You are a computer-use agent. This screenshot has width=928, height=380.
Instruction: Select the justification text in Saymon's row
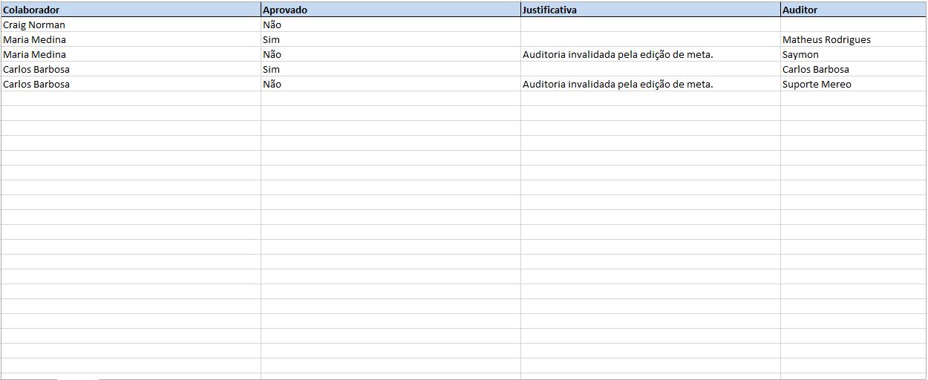pos(618,54)
